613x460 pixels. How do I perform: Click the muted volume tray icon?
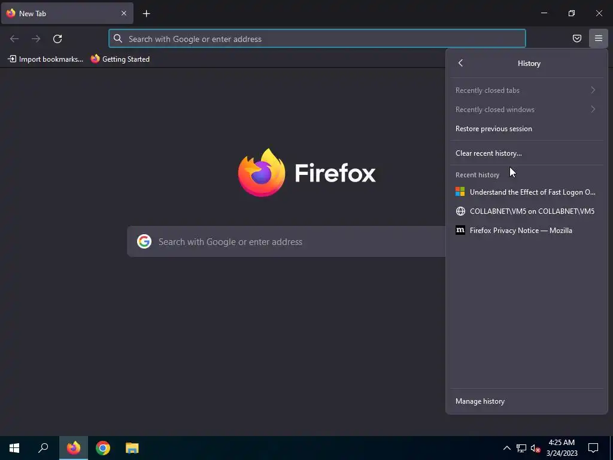click(535, 448)
